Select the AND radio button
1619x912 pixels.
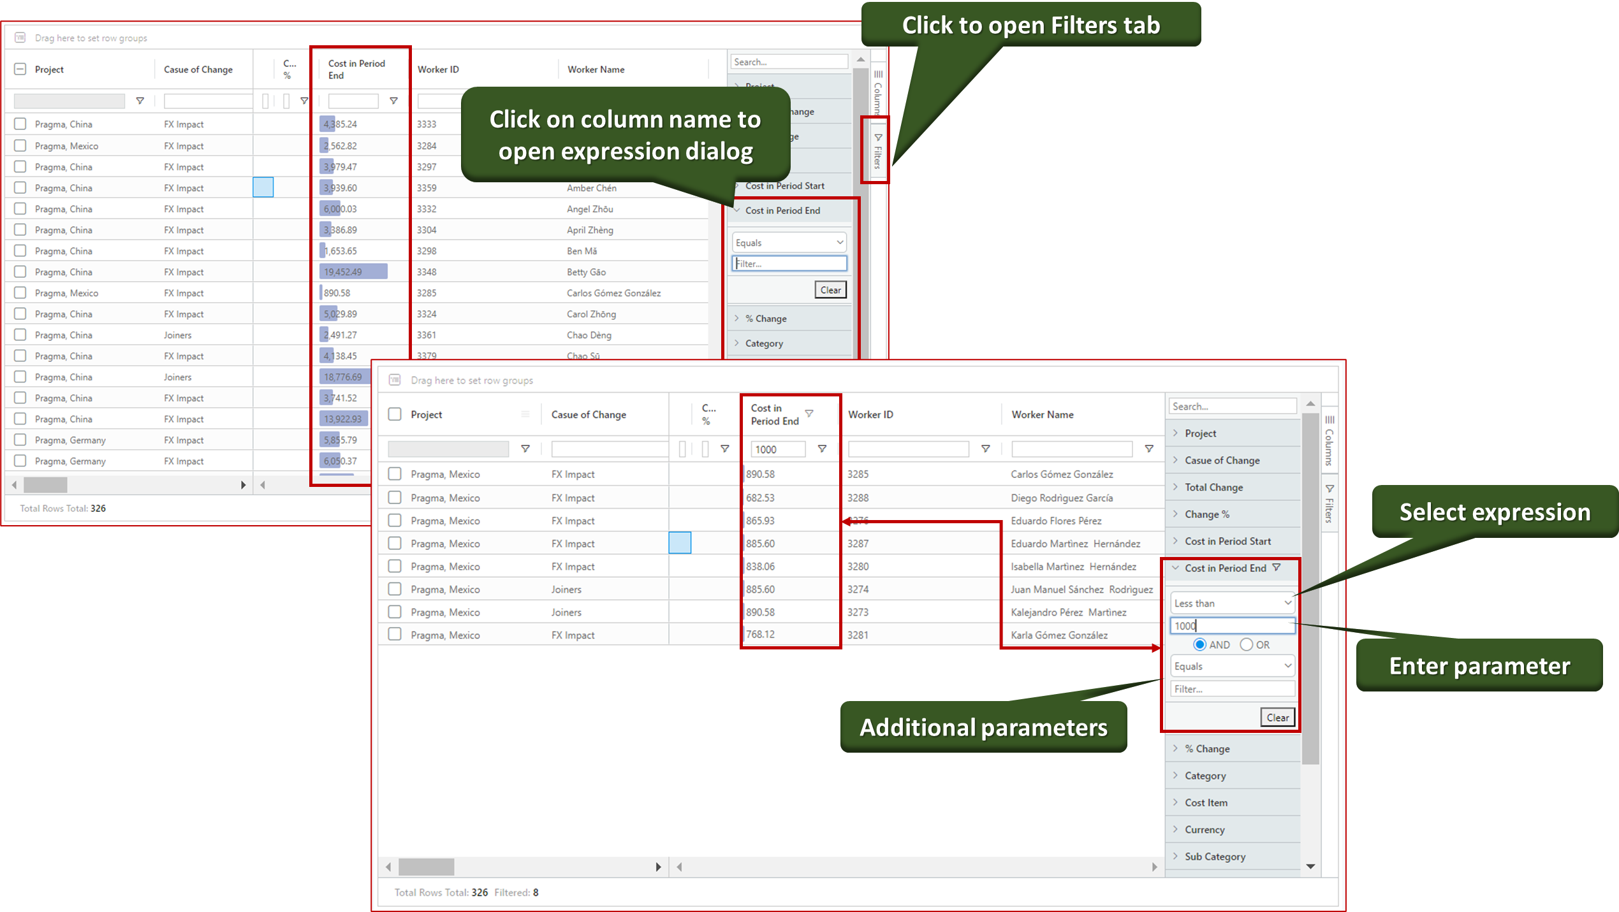pyautogui.click(x=1199, y=644)
